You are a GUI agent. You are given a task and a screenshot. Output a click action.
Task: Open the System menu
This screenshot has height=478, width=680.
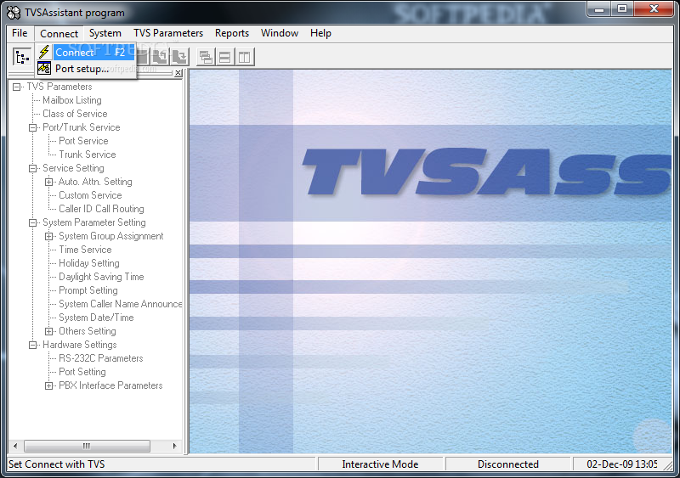tap(105, 33)
